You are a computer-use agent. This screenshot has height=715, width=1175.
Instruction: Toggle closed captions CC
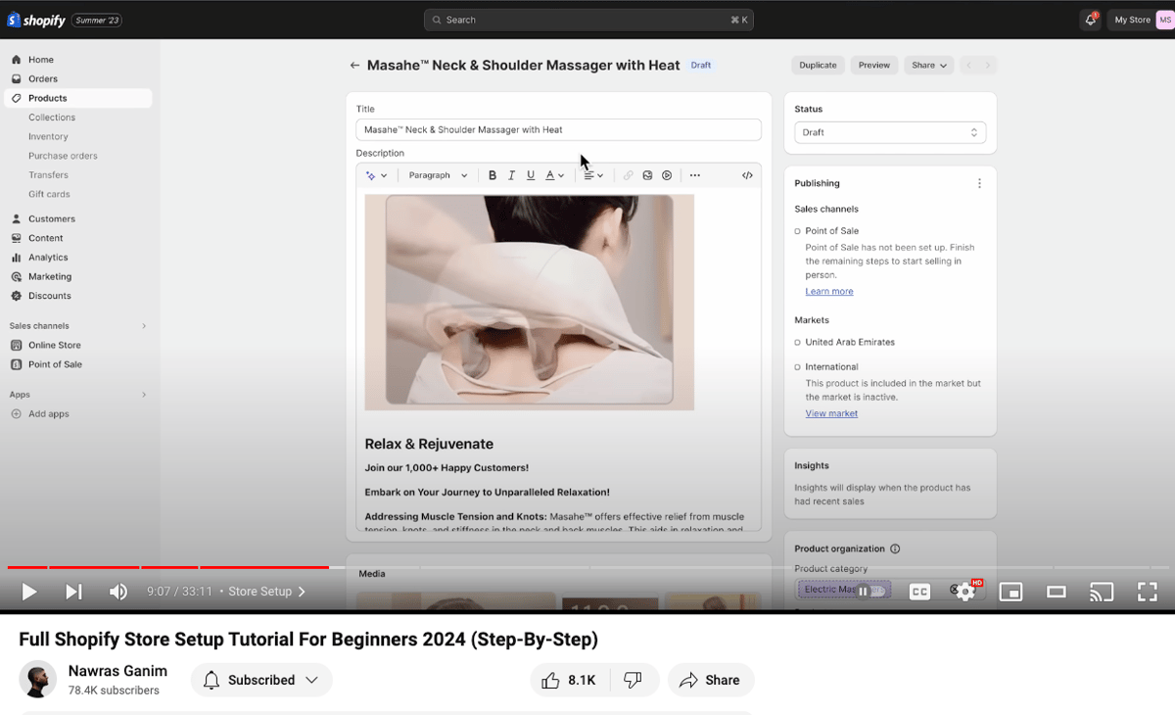pyautogui.click(x=919, y=592)
